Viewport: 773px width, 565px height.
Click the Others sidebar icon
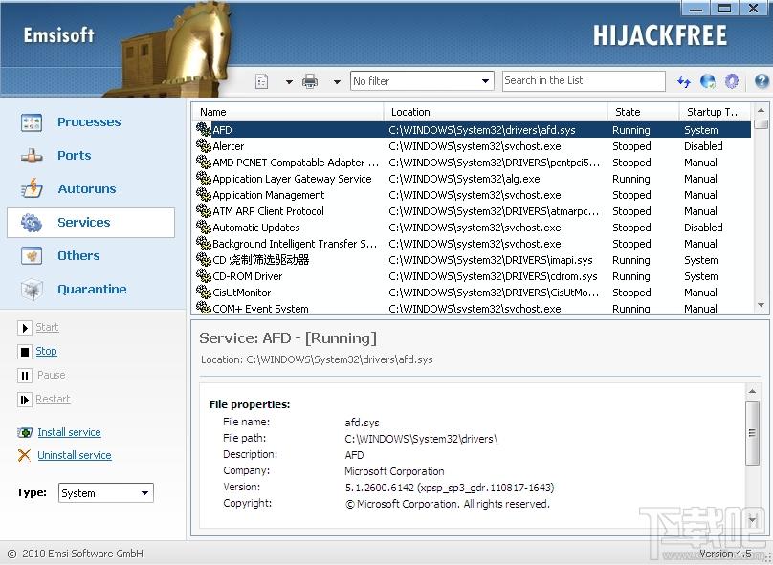pos(32,255)
